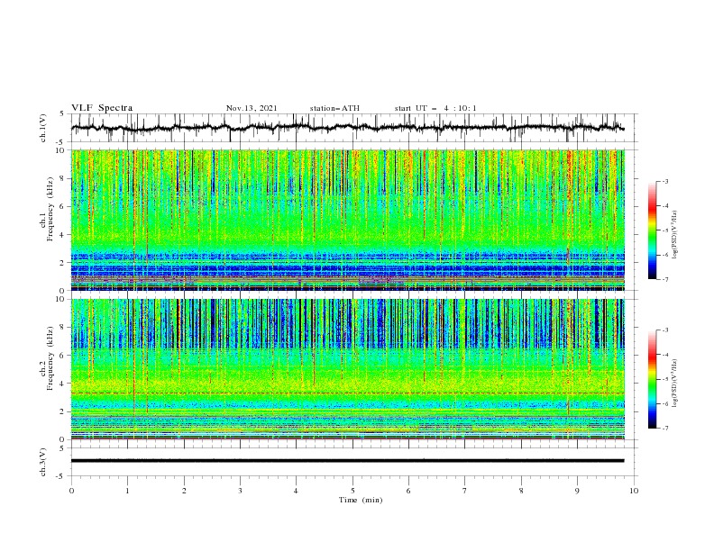Click the ch.1 "Frequency (kHz)" axis label
This screenshot has height=551, width=714.
[x=50, y=210]
